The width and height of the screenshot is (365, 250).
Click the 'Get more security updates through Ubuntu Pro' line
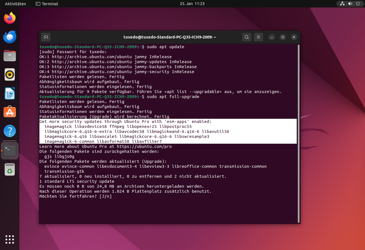125,122
